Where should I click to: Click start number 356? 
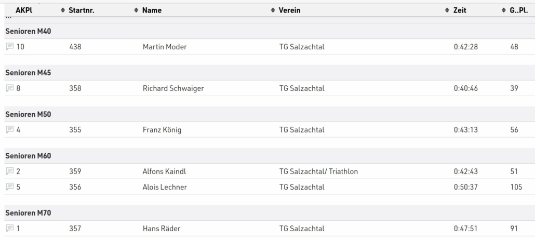(x=75, y=187)
